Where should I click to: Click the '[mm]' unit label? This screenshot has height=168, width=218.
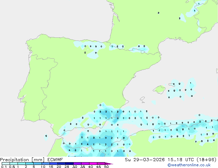(38, 160)
